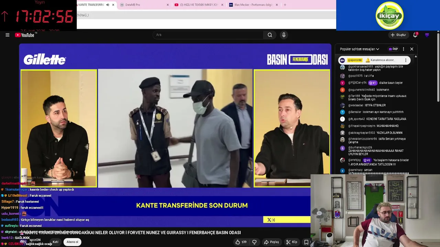Focus the Ara search field
Image resolution: width=440 pixels, height=247 pixels.
click(208, 35)
